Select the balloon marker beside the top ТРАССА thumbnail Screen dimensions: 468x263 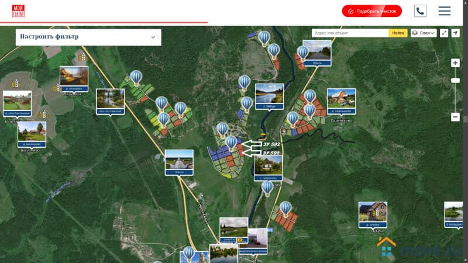click(x=302, y=53)
